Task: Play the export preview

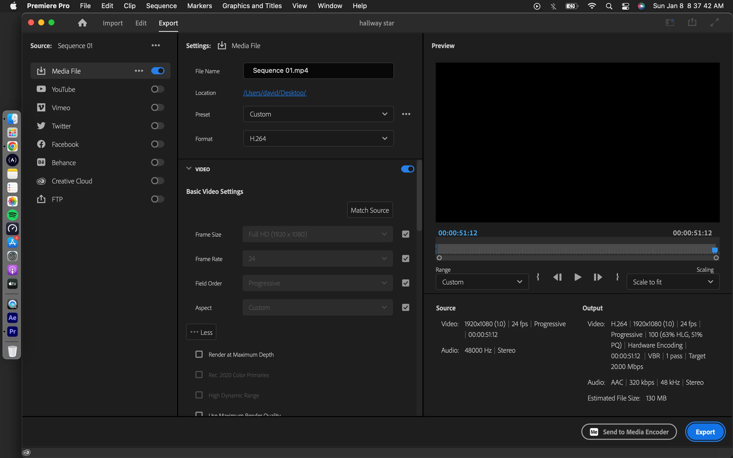Action: pos(577,277)
